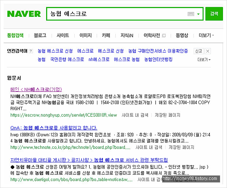Open the 카페 tab
The height and width of the screenshot is (188, 227).
tap(106, 35)
